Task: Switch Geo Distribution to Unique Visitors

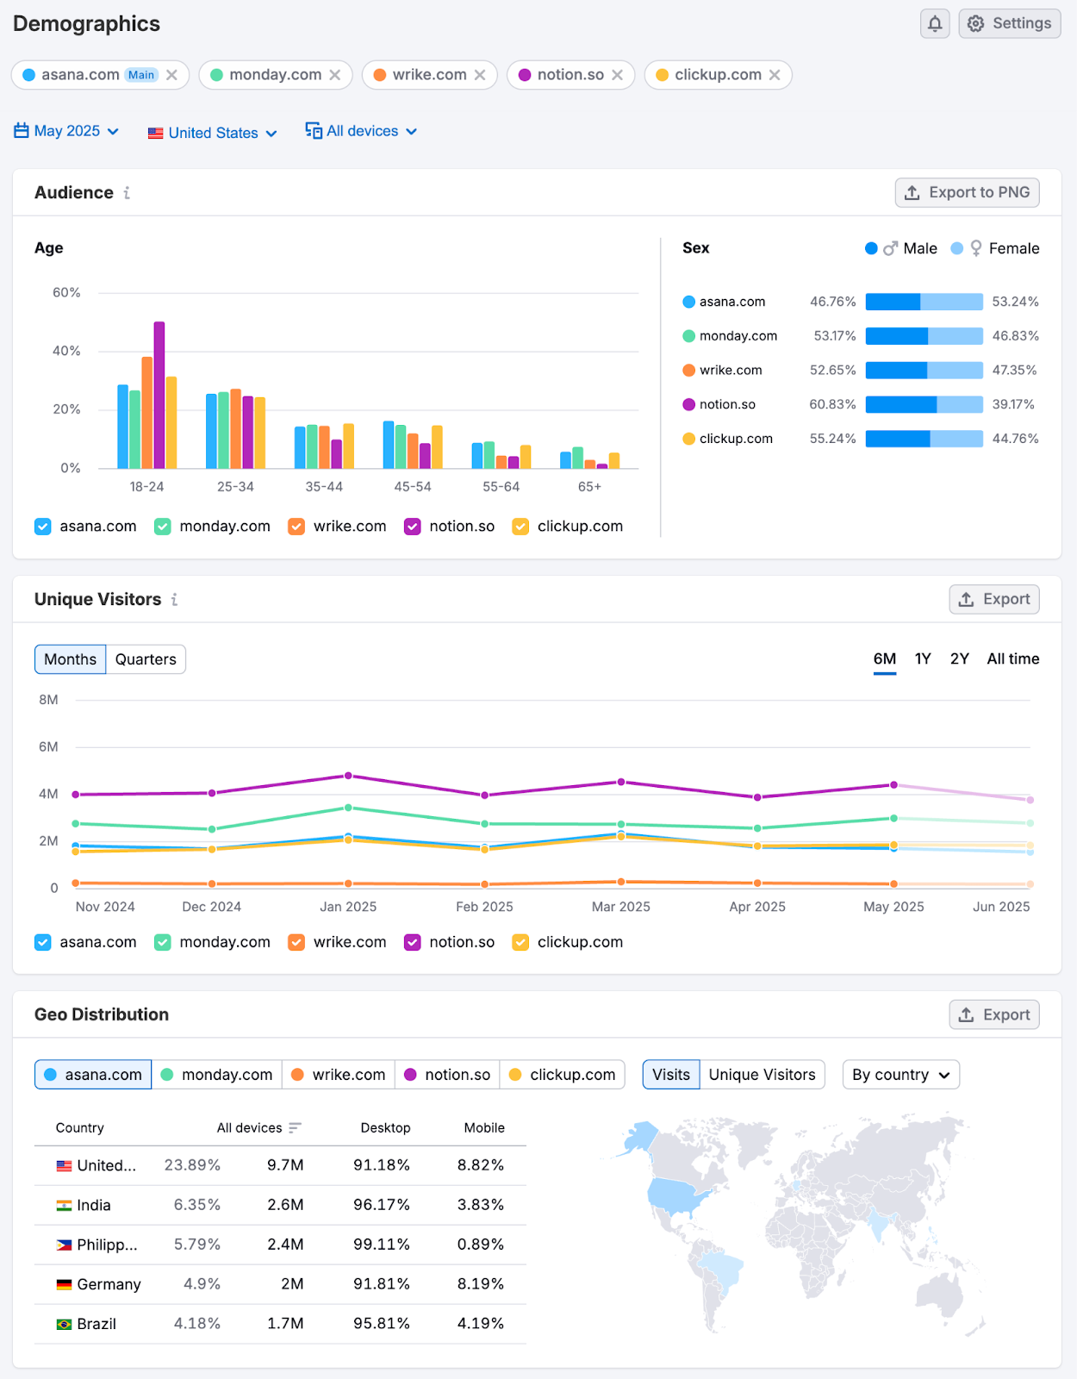Action: (762, 1075)
